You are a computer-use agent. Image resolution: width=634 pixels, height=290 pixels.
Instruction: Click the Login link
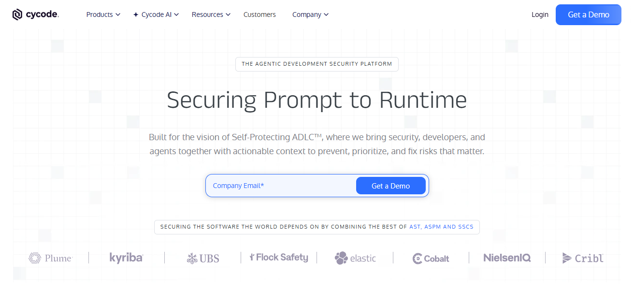tap(540, 14)
